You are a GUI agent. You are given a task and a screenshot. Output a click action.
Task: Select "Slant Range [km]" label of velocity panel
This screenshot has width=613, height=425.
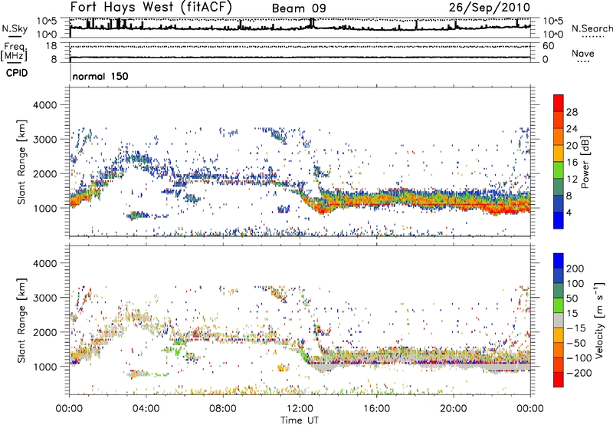[21, 320]
